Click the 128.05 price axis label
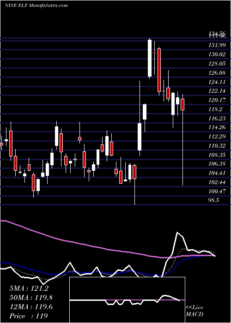 coord(217,64)
